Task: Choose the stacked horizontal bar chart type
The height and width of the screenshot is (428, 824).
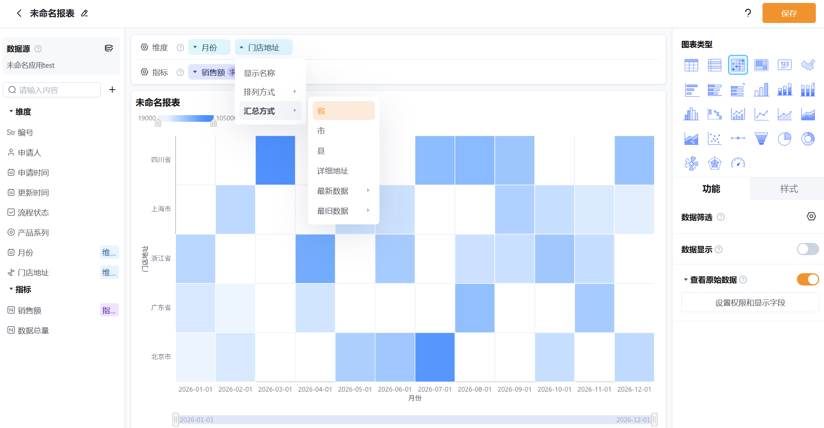Action: click(715, 90)
